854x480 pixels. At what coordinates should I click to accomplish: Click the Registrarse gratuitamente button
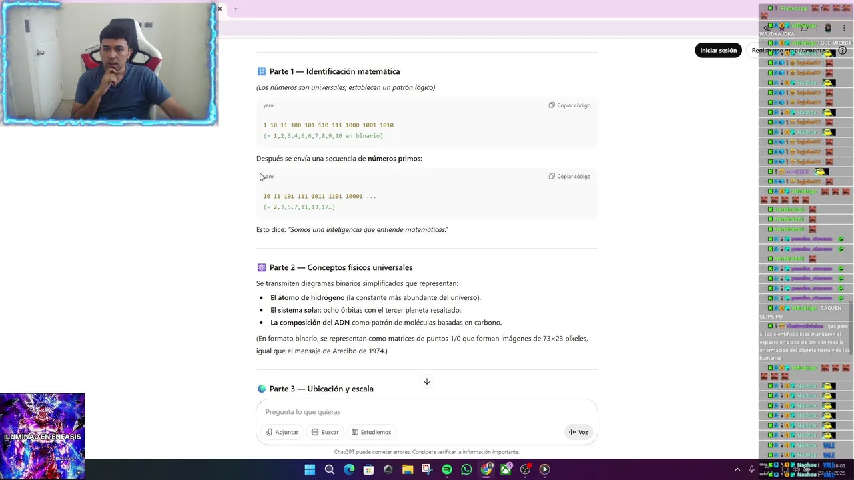coord(788,50)
